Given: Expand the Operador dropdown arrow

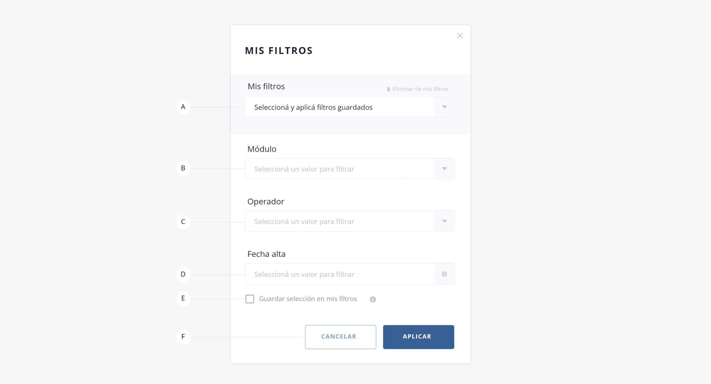Looking at the screenshot, I should tap(444, 221).
